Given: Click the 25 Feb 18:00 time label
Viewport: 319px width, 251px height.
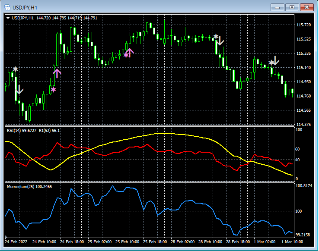Looking at the screenshot, I should 154,242.
